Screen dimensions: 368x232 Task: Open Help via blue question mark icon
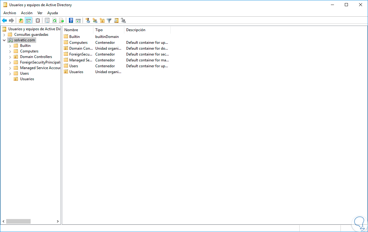pyautogui.click(x=71, y=21)
